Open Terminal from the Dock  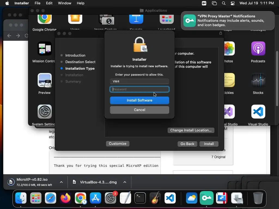pyautogui.click(x=140, y=198)
